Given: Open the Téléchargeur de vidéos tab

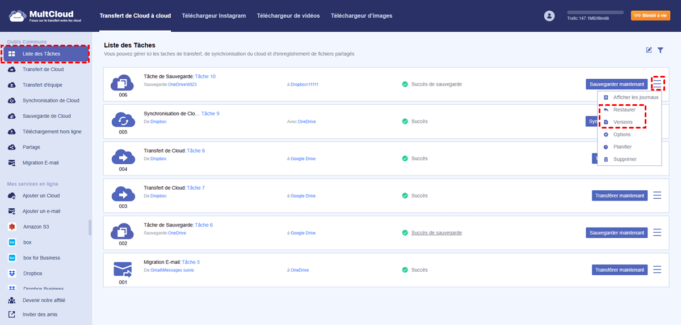Looking at the screenshot, I should pos(288,16).
